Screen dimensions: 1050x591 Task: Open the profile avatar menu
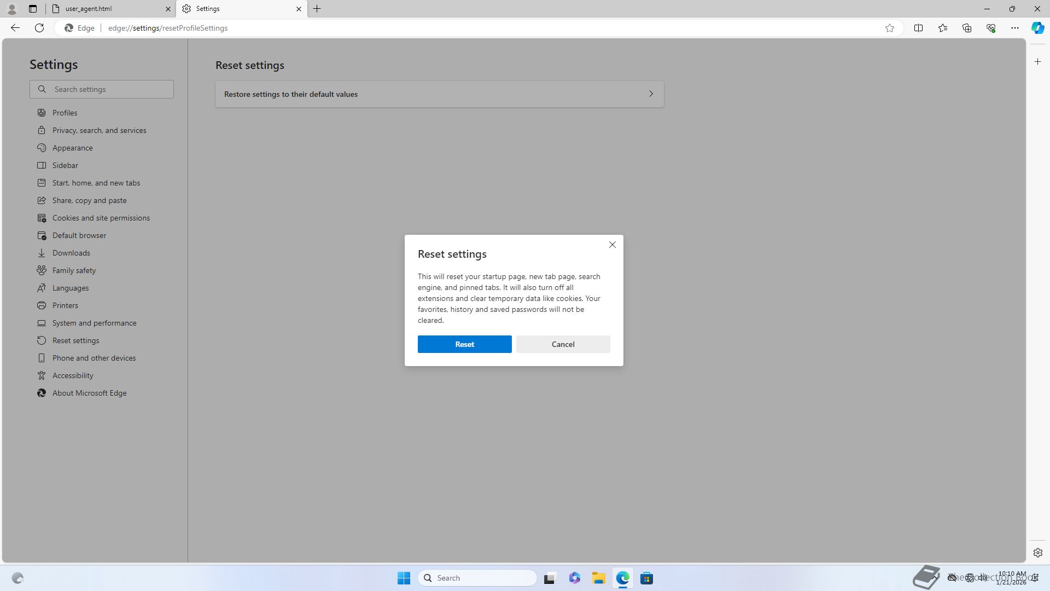pyautogui.click(x=11, y=9)
